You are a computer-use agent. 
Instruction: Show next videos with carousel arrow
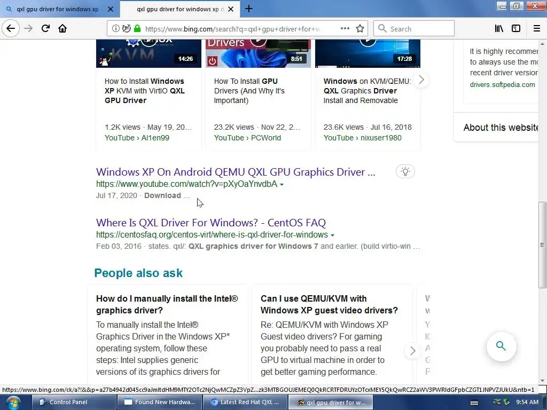point(421,80)
